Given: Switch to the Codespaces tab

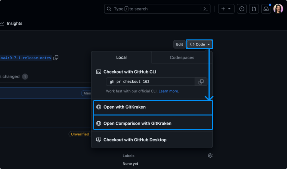Looking at the screenshot, I should click(x=182, y=57).
